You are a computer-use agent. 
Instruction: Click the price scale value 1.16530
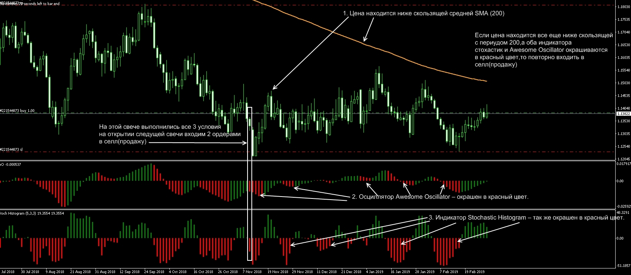coord(623,45)
